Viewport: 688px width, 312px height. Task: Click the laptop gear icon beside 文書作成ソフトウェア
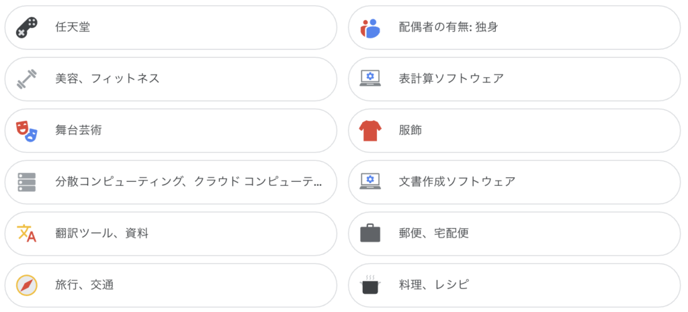click(370, 182)
